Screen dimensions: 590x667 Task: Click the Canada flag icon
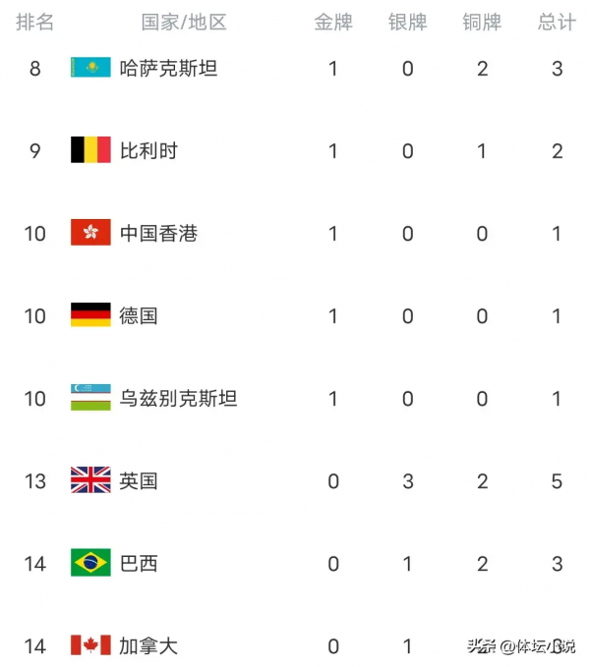pyautogui.click(x=90, y=645)
